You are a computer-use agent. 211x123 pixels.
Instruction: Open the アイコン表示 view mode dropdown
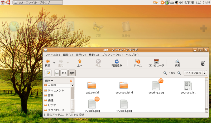pos(195,73)
